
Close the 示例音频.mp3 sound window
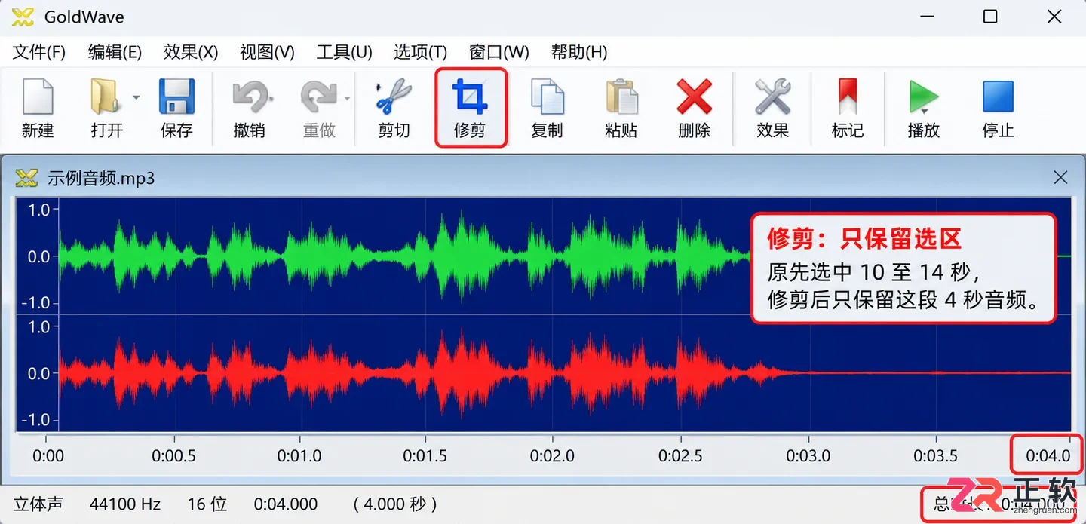[1060, 178]
